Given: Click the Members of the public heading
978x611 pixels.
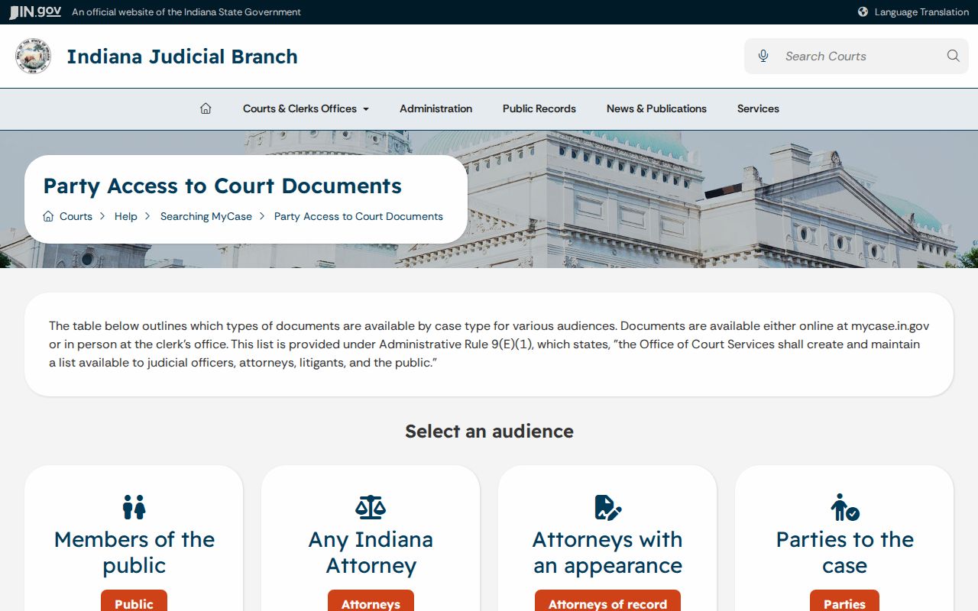Looking at the screenshot, I should [134, 552].
